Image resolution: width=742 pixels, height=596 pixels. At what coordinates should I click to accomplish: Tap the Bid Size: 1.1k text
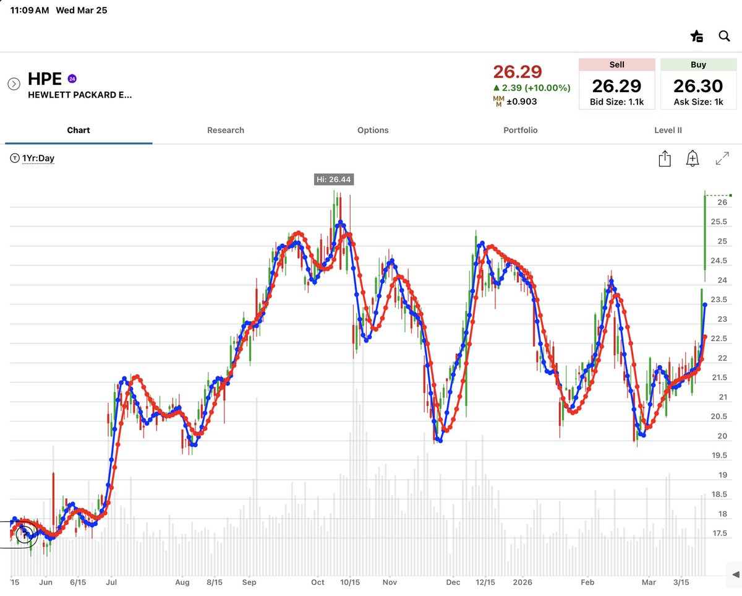click(x=616, y=102)
